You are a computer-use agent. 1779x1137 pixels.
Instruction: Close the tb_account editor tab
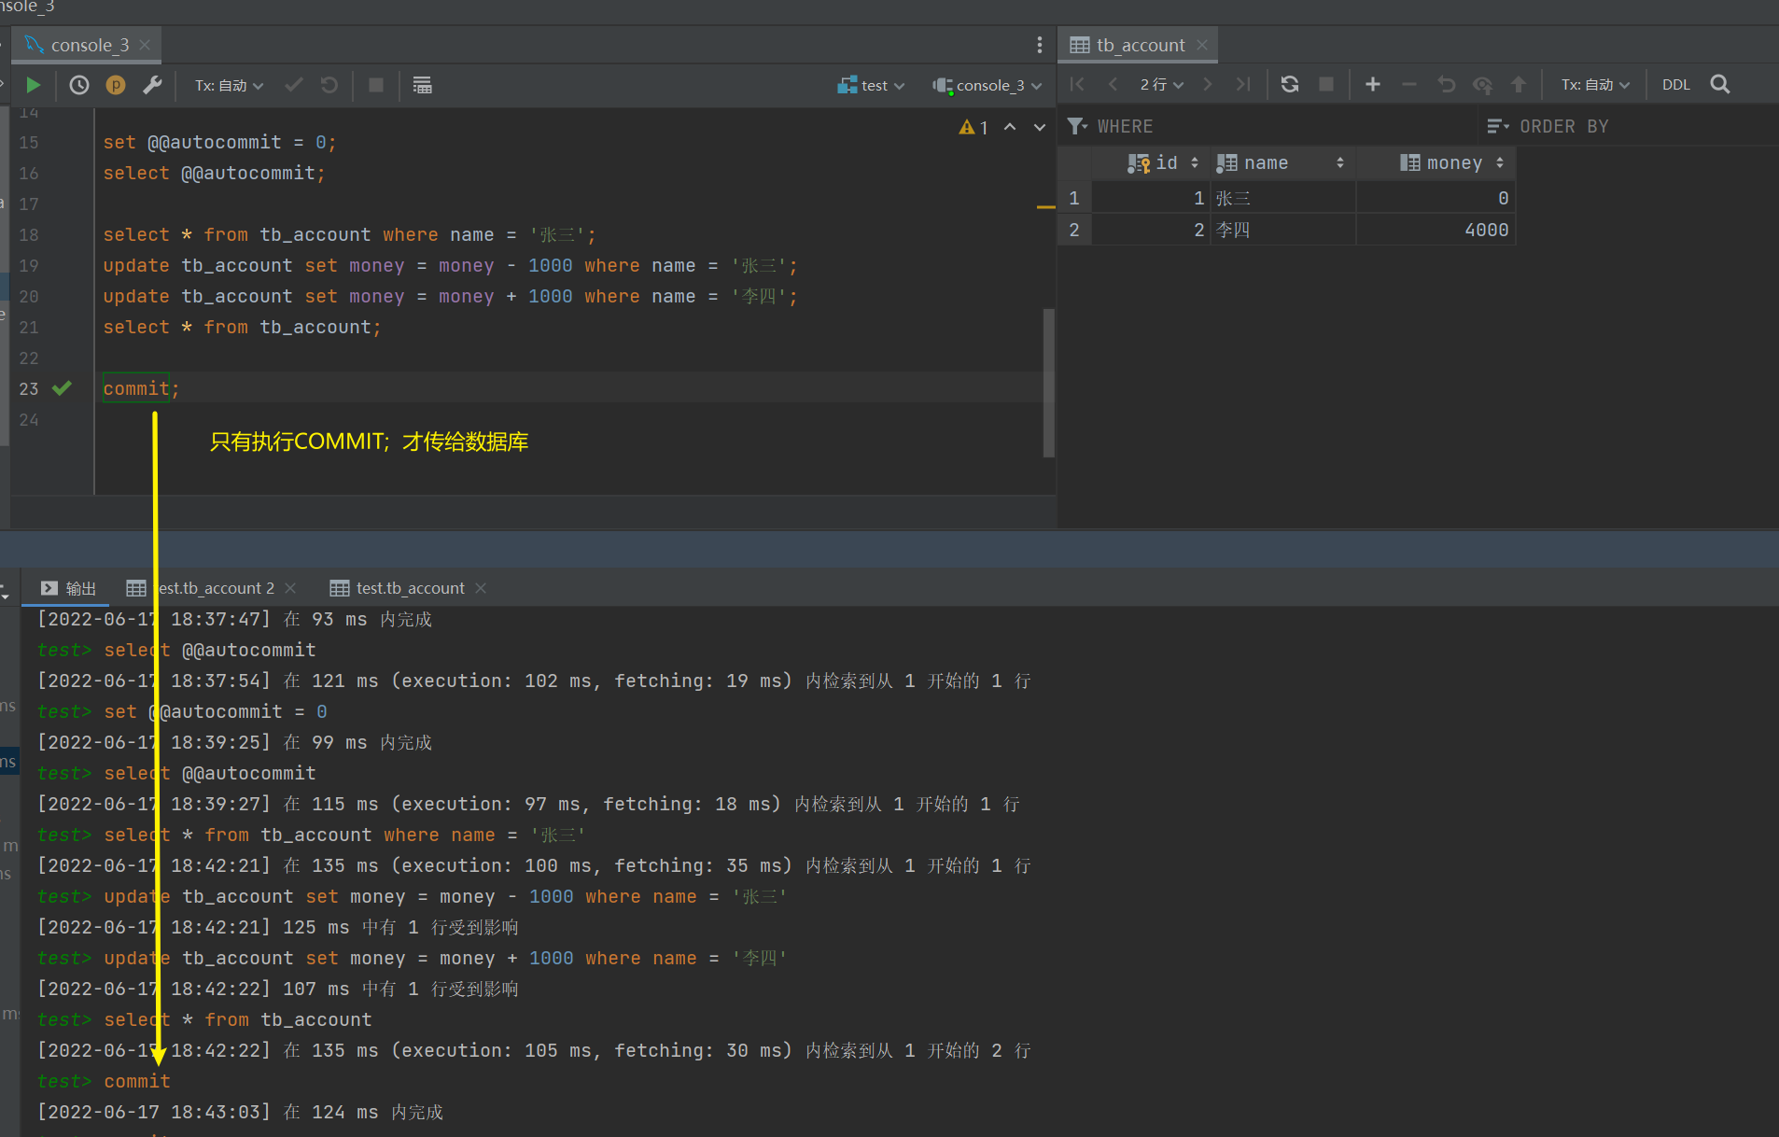pos(1202,45)
